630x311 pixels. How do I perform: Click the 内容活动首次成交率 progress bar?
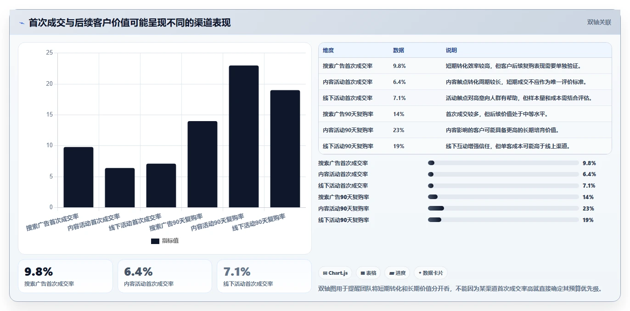[503, 174]
